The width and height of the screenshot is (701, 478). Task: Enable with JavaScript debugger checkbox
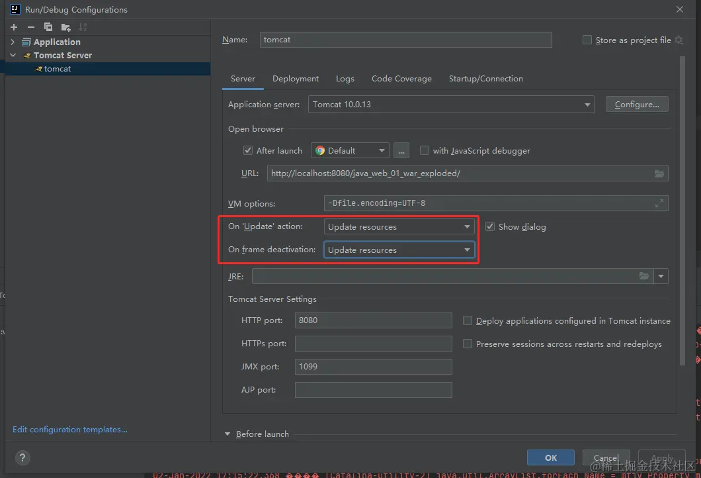click(425, 150)
